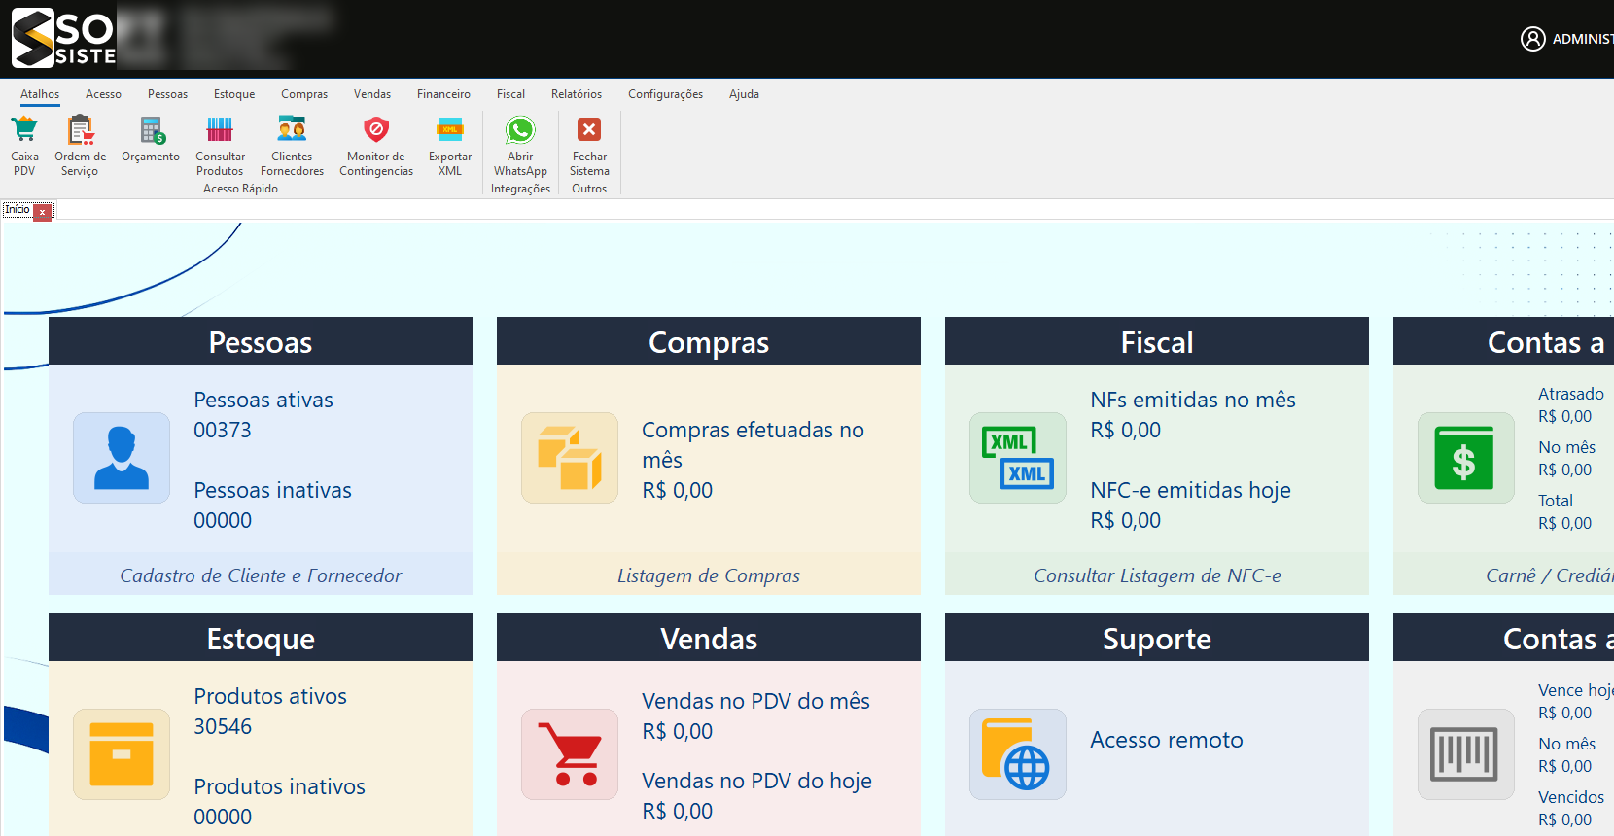
Task: Click the administrator user account icon
Action: point(1533,39)
